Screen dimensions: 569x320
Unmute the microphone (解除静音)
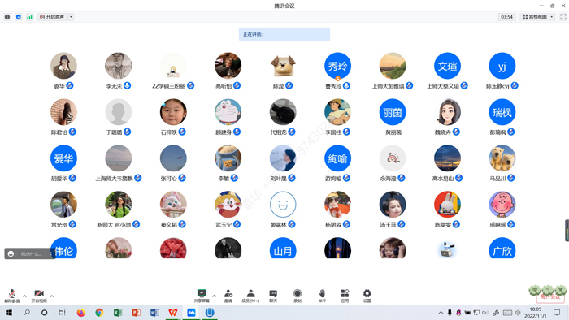pos(12,296)
